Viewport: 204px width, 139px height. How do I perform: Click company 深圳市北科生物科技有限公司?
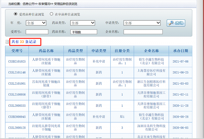[x=151, y=128]
